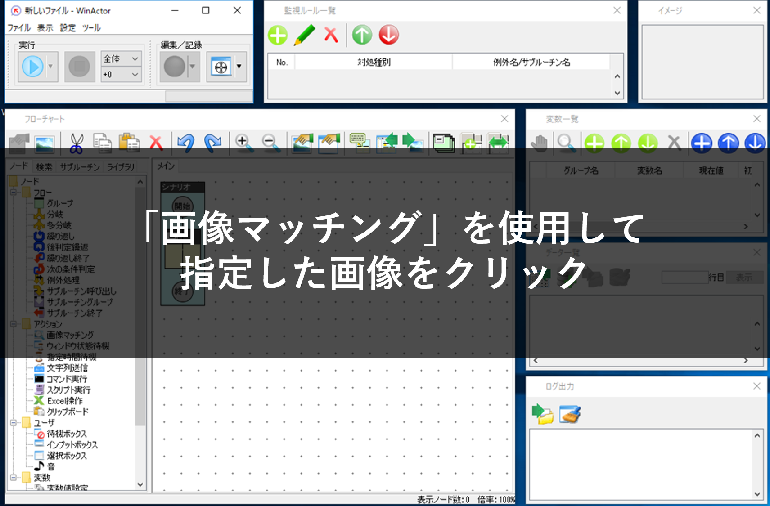Click the magnifier search icon in 変数一覧
770x506 pixels.
566,143
